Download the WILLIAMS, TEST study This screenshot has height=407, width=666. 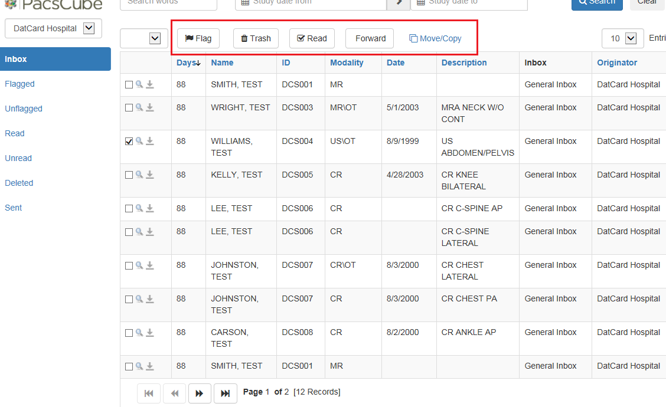tap(150, 141)
